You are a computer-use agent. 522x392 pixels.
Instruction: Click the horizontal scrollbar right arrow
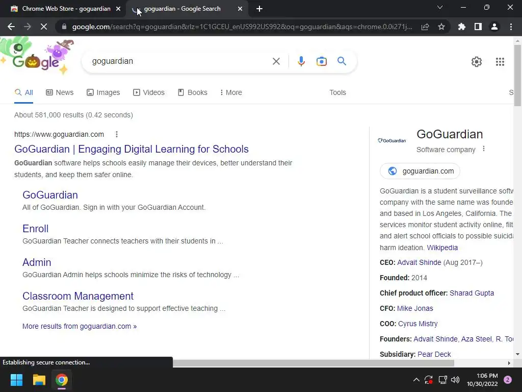[x=509, y=363]
